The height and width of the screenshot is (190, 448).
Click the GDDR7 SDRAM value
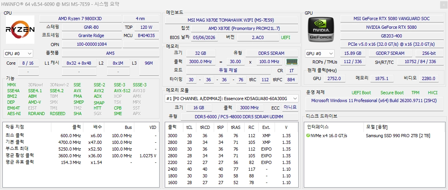[390, 53]
